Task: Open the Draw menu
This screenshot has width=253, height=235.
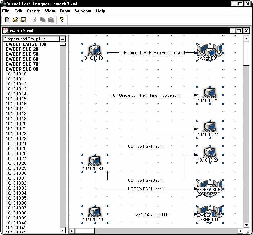Action: click(x=65, y=11)
